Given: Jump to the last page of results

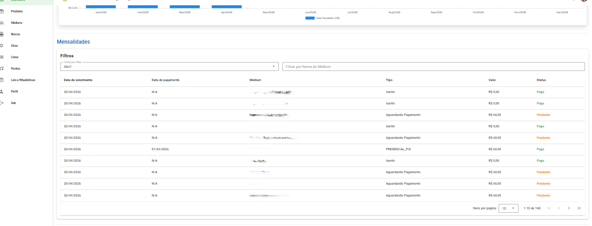Looking at the screenshot, I should tap(579, 208).
